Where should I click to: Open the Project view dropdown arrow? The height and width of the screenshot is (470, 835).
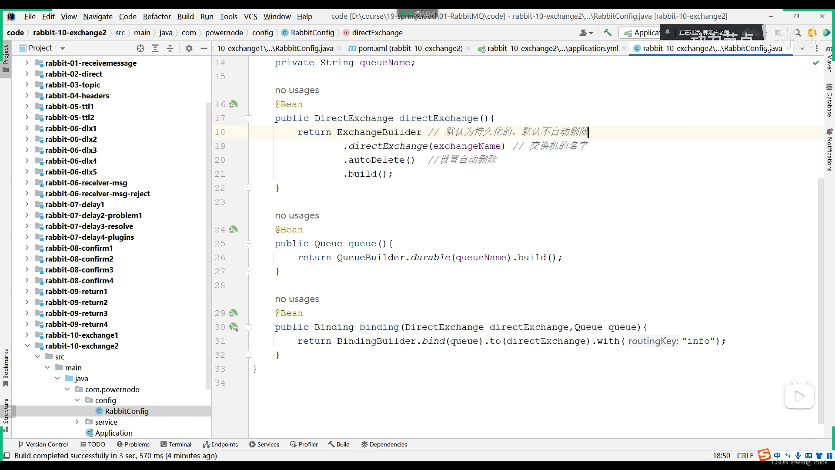point(62,48)
